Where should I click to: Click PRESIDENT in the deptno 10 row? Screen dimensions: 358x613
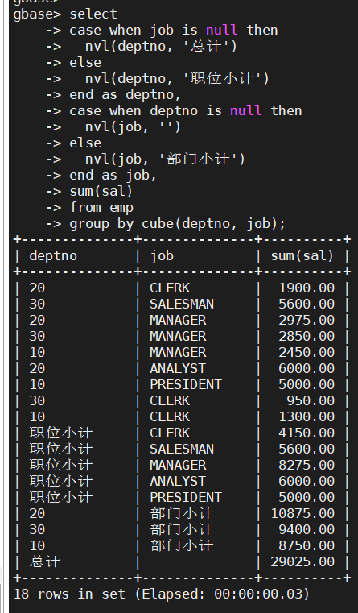[186, 384]
